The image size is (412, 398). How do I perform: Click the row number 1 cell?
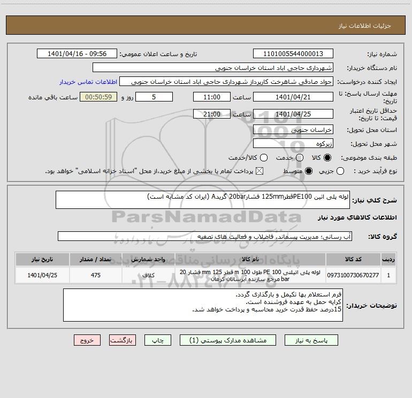pyautogui.click(x=388, y=275)
